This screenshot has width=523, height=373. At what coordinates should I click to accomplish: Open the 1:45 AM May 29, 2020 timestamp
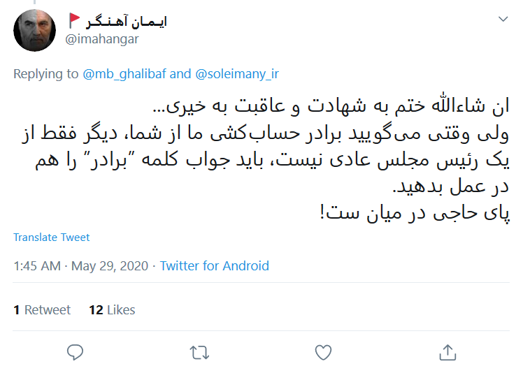[x=80, y=266]
